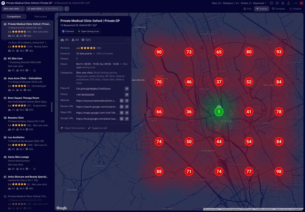Switch to Grid view mode
This screenshot has height=212, width=305.
pyautogui.click(x=247, y=9)
